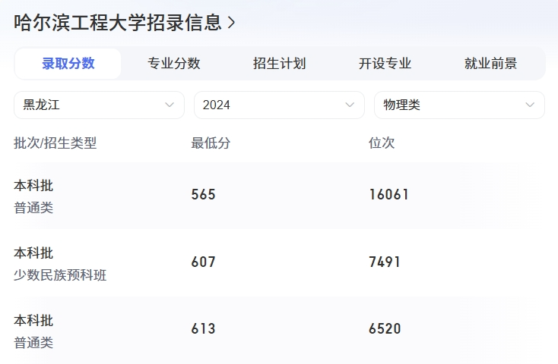The height and width of the screenshot is (364, 558).
Task: Select the minimum score 565 cell
Action: [204, 195]
